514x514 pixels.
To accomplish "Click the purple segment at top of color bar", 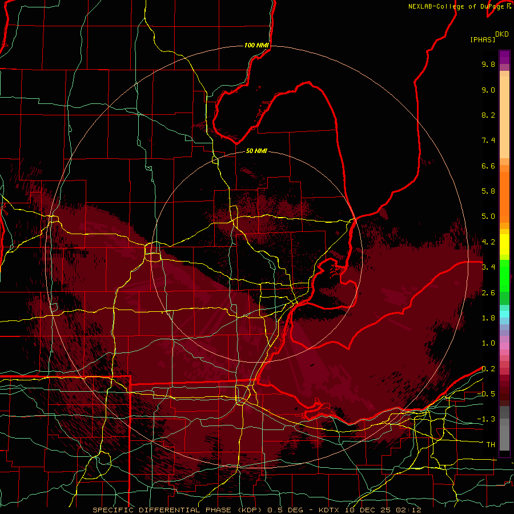I will point(504,57).
